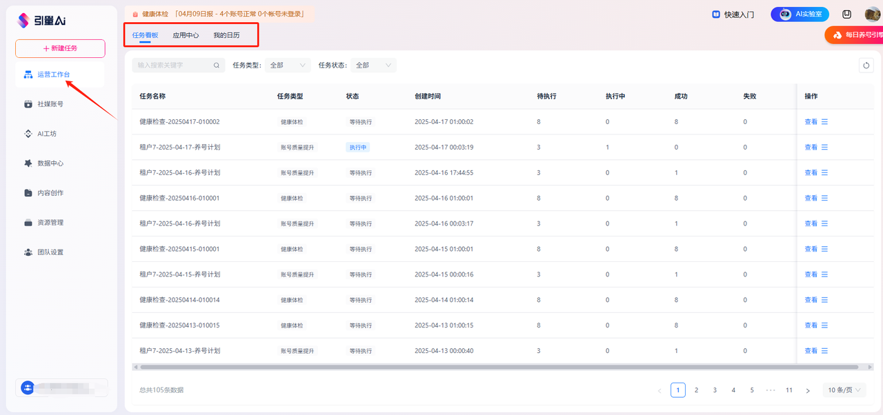This screenshot has width=883, height=415.
Task: Open more menu for 健康检查-20250416-010001
Action: [x=824, y=199]
